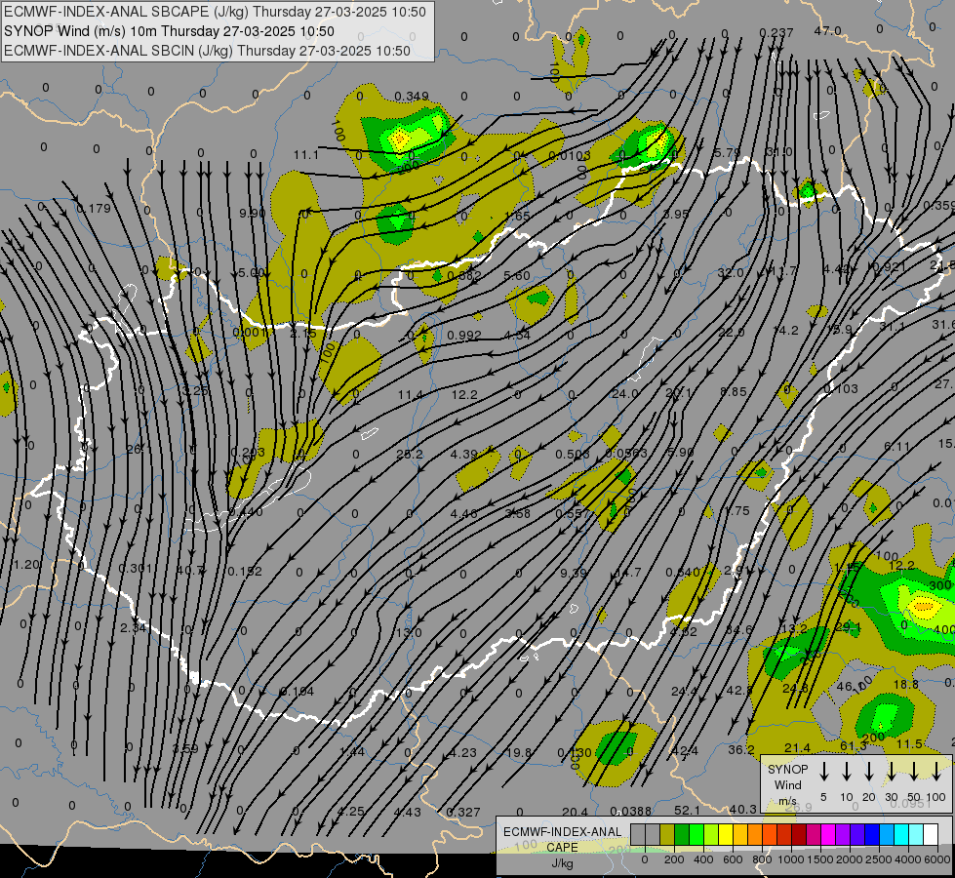Viewport: 955px width, 878px height.
Task: Click the wind arrow above 10 in legend
Action: coord(847,772)
